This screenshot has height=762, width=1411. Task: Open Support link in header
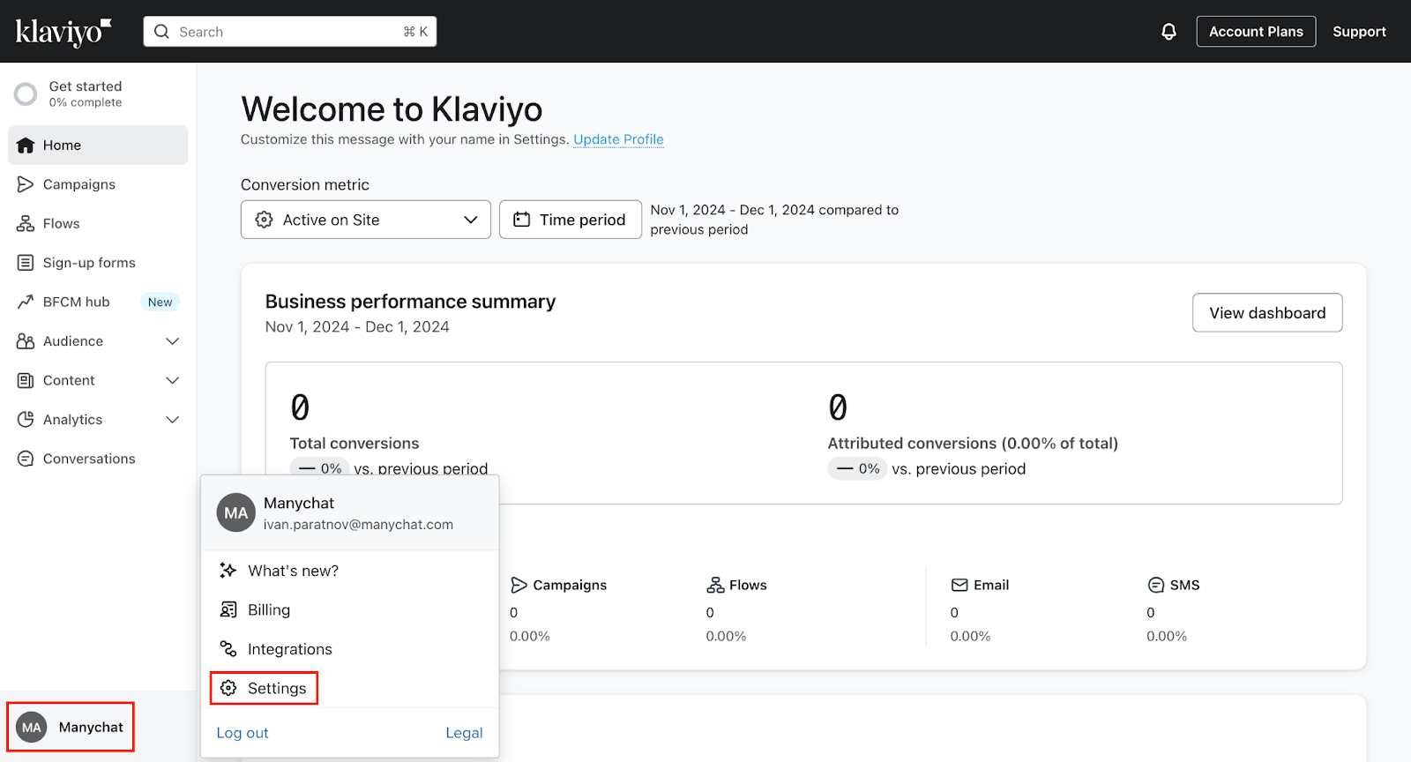(x=1359, y=32)
